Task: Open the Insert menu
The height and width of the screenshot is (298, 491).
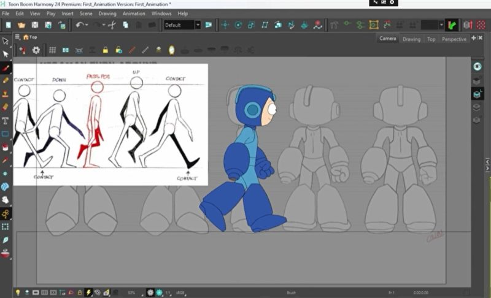Action: 68,13
